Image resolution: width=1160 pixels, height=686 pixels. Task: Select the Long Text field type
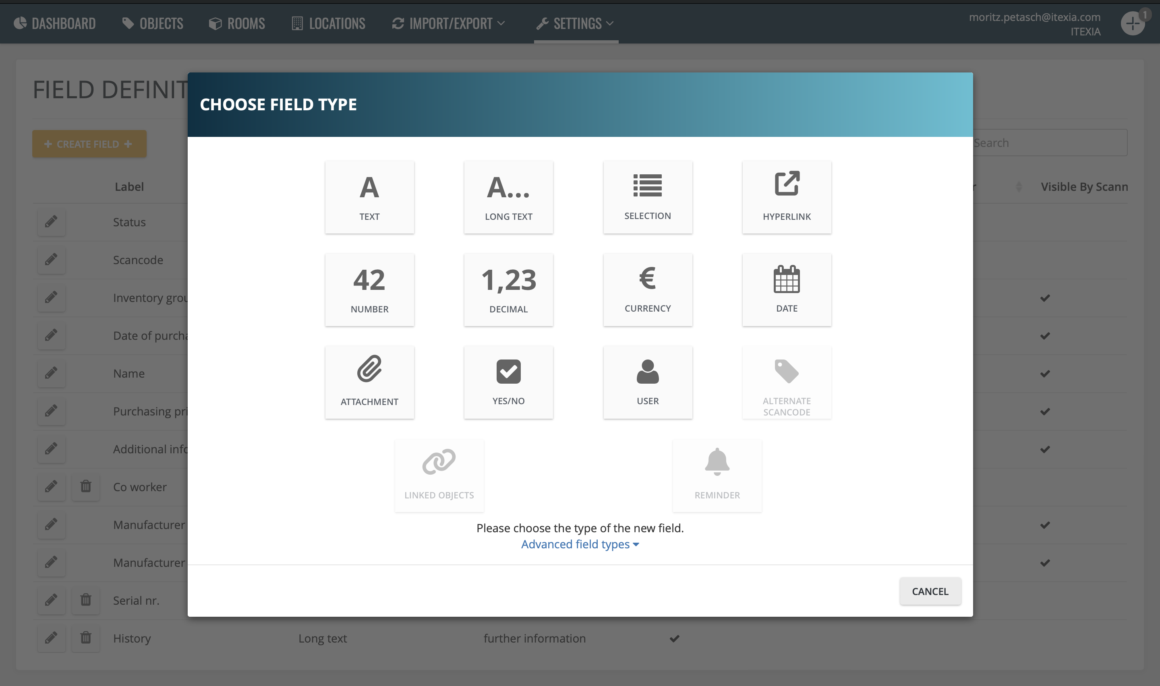508,197
